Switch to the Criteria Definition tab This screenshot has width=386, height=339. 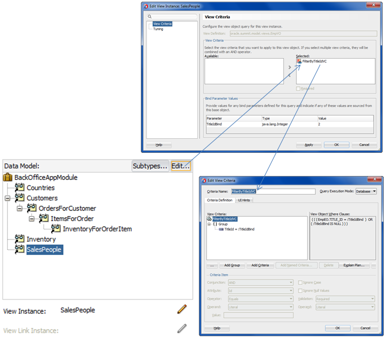[x=220, y=200]
